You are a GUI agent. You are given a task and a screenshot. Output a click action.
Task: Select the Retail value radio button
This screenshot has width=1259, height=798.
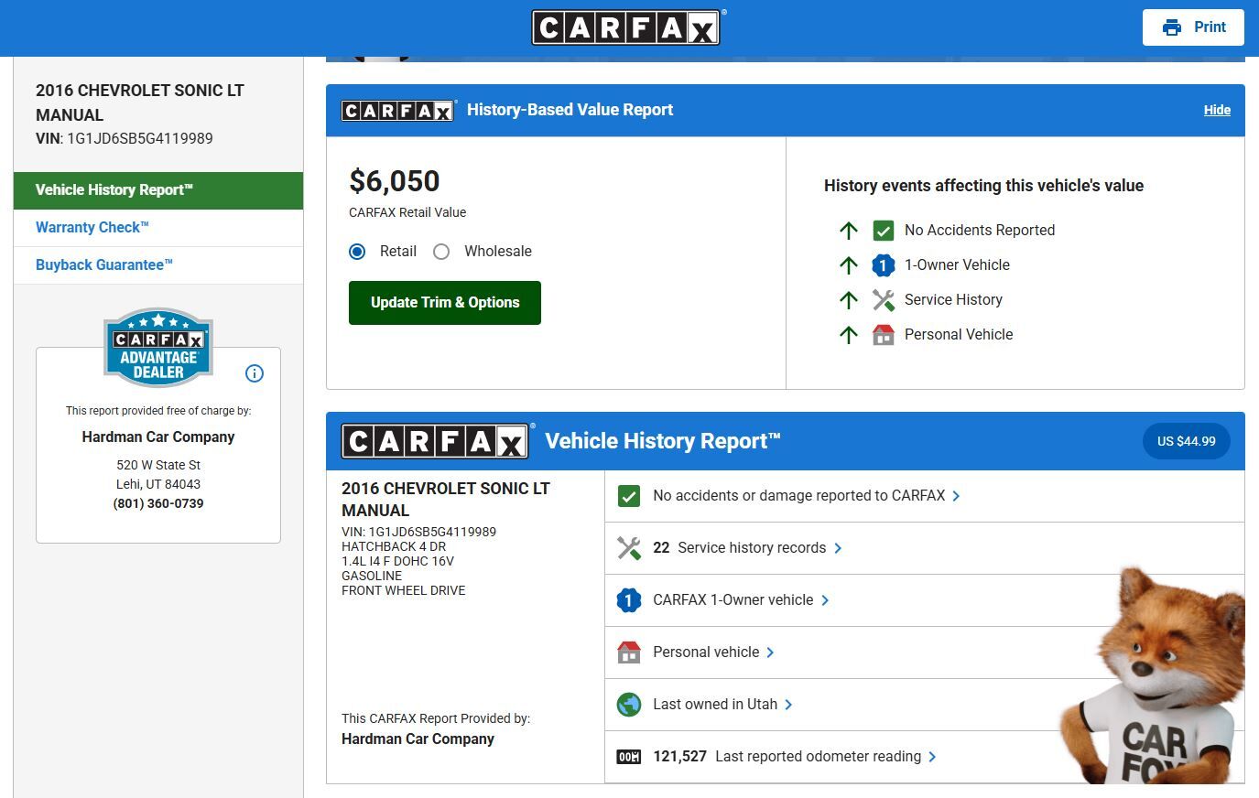tap(357, 252)
